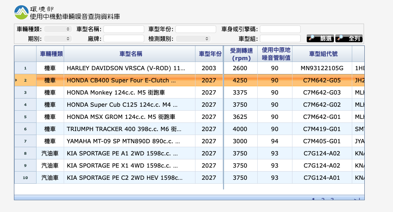Click rpm value 4000
The width and height of the screenshot is (393, 212).
tap(240, 129)
